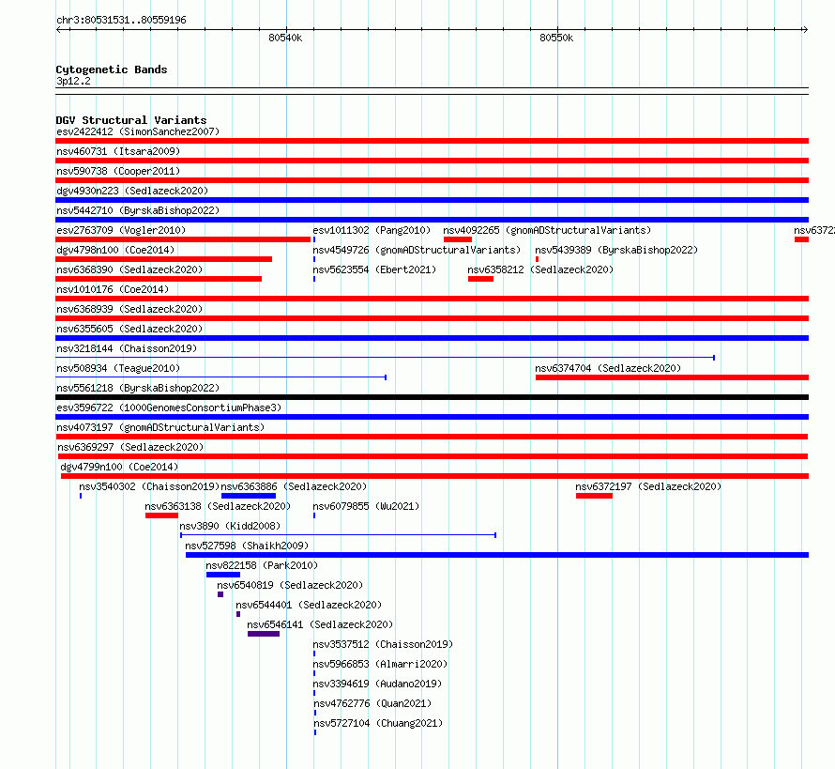
Task: Click the blue bar under nsv527598
Action: 497,555
